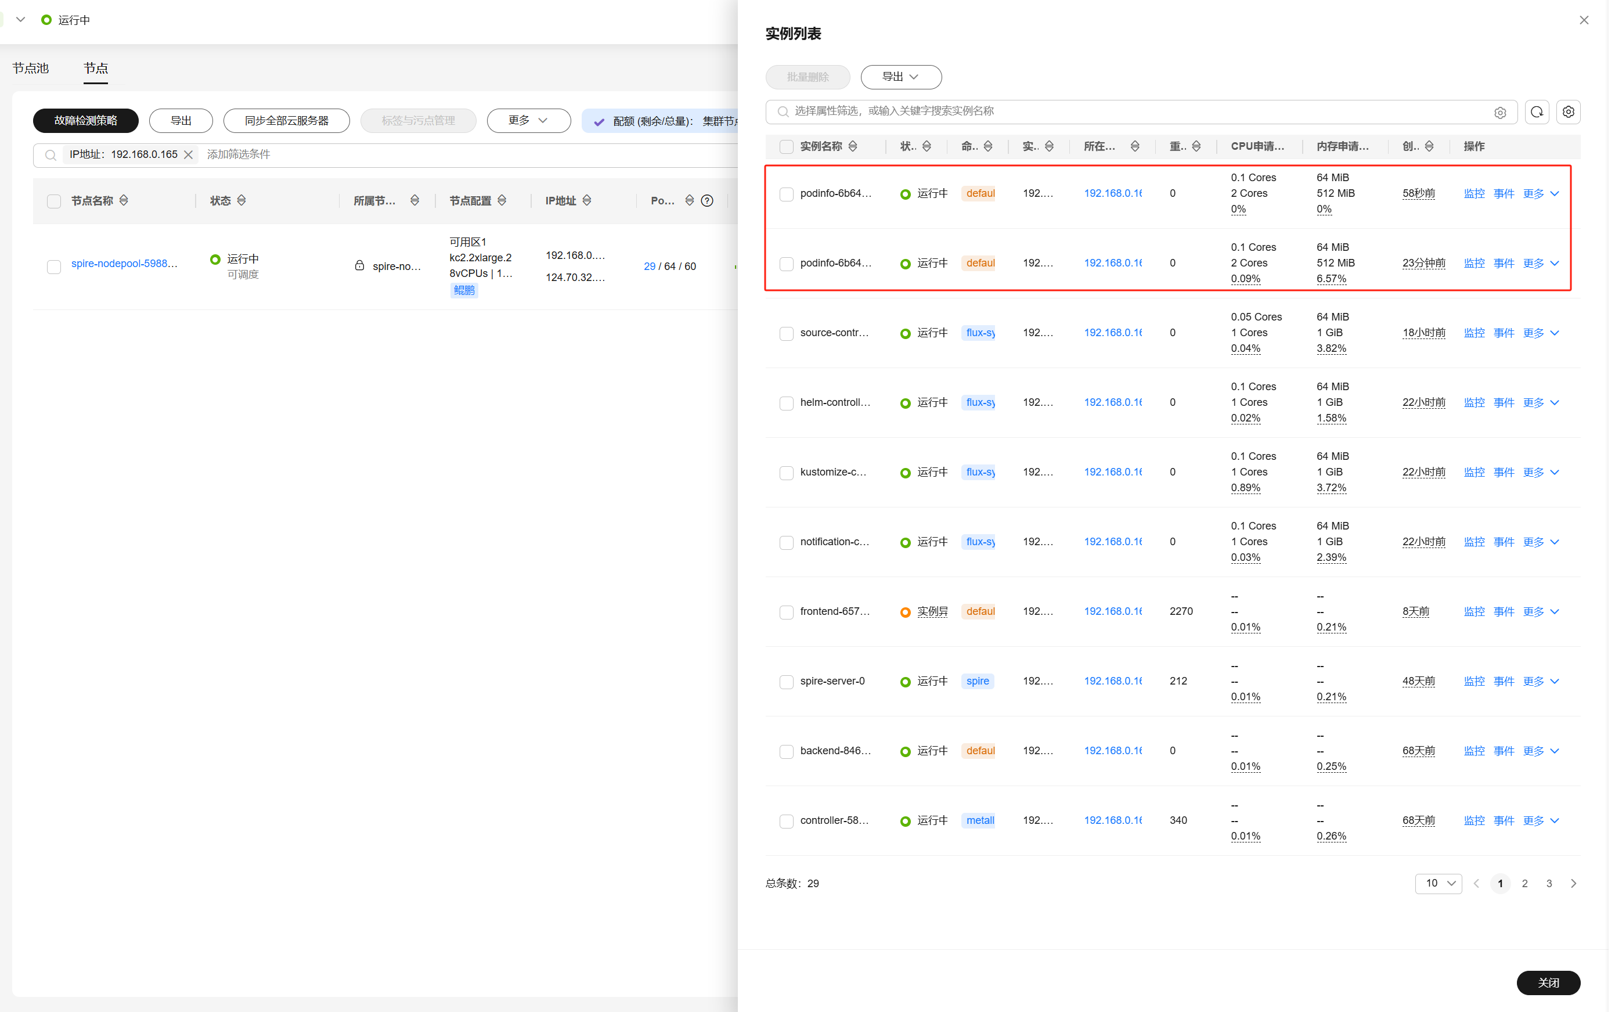Select the spire-server-0 instance checkbox
Viewport: 1615px width, 1012px height.
[x=786, y=682]
